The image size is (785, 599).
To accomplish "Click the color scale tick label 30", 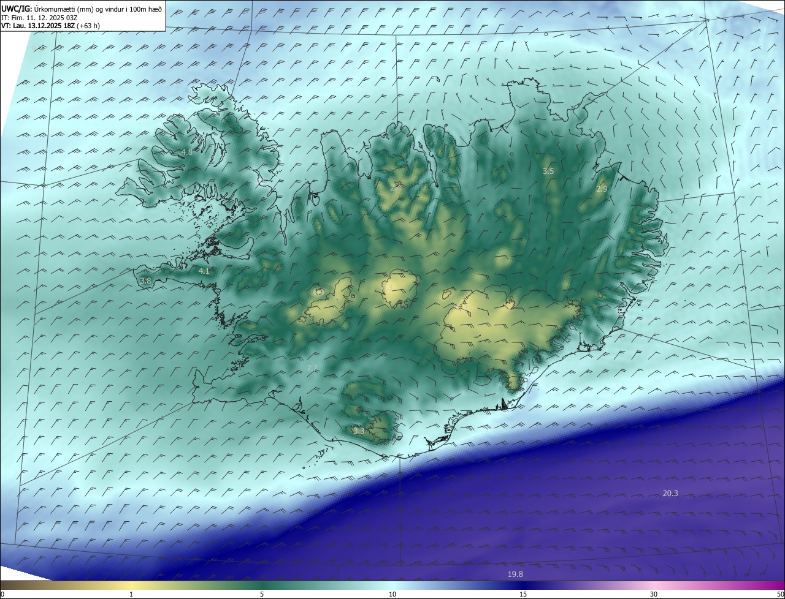I will (x=654, y=594).
